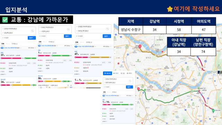Select 자전거 bicycle mode tab

point(129,73)
